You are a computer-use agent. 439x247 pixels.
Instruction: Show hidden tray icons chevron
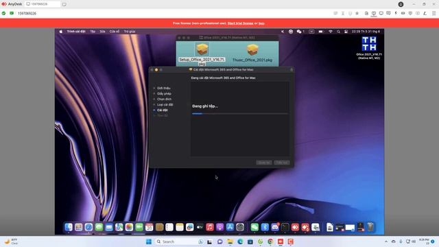[x=386, y=242]
